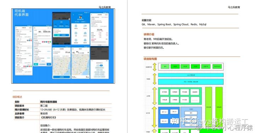Click the 常老师 cell in the overview table
The width and height of the screenshot is (255, 133).
(44, 114)
